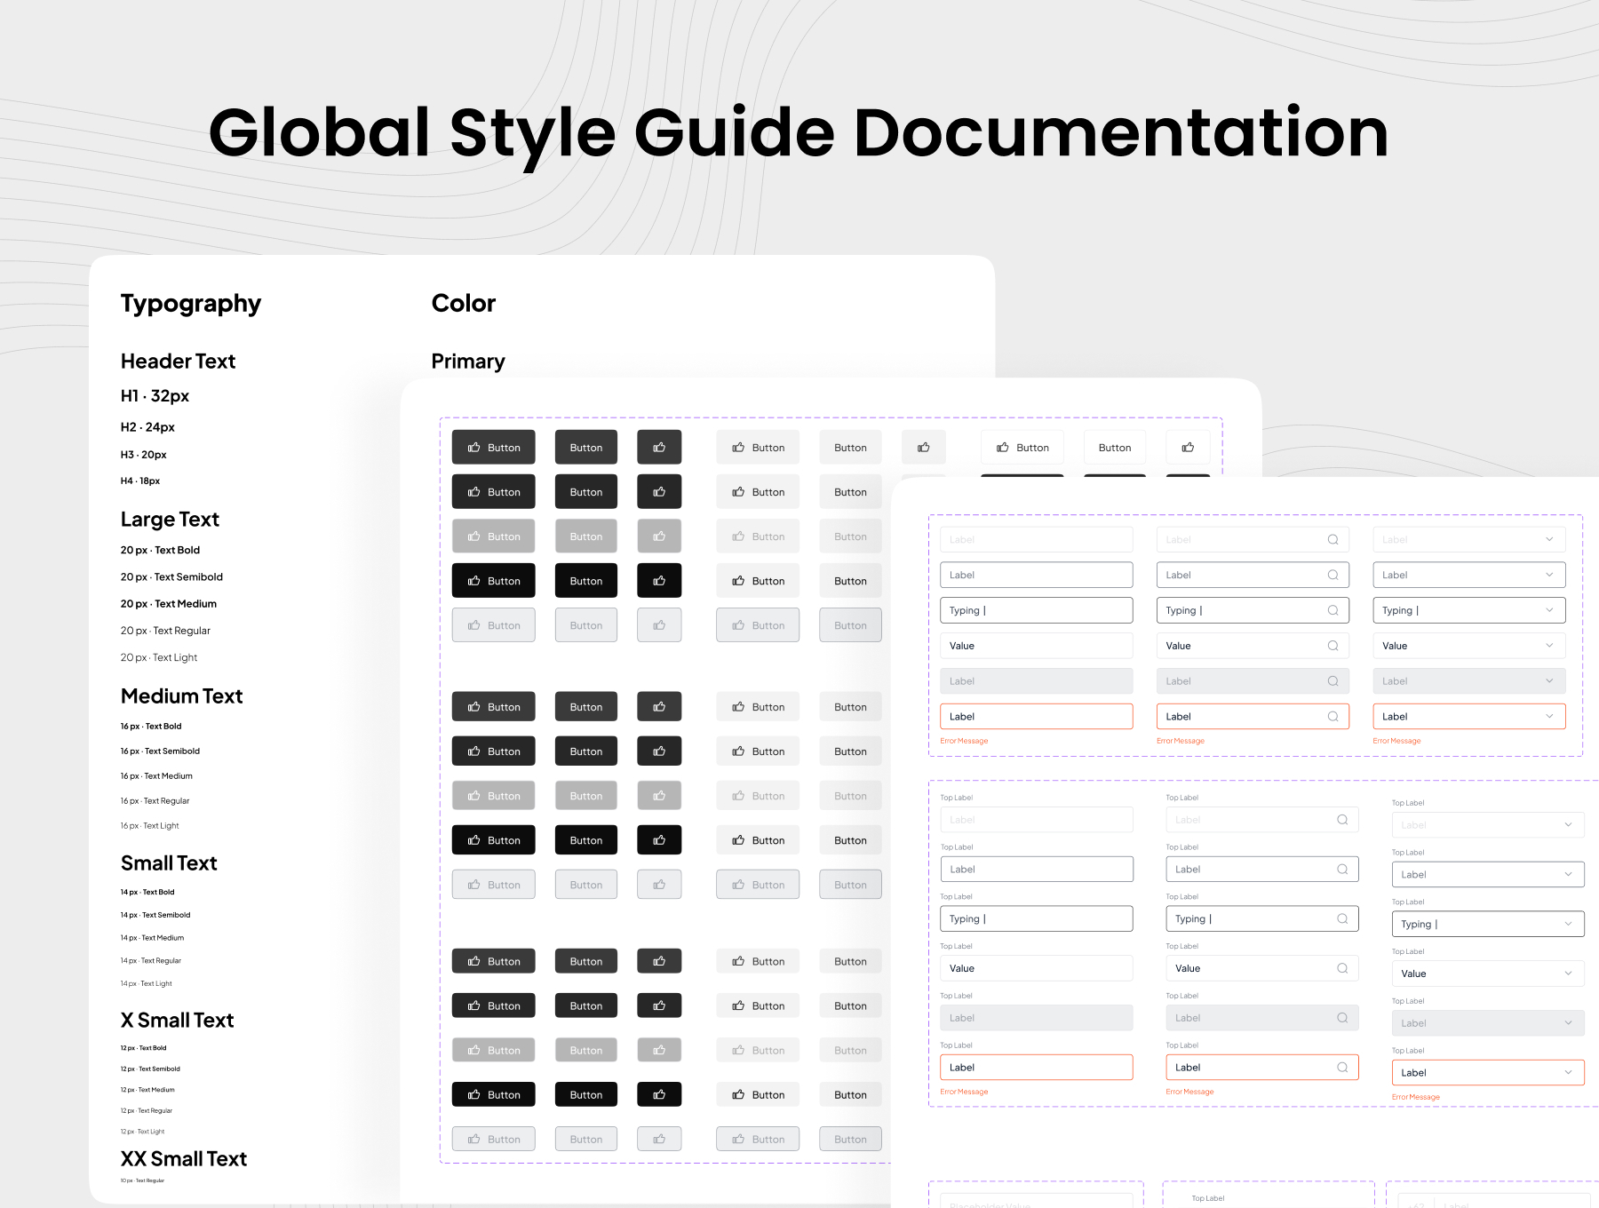Click the search icon in the unlabeled Value field
The image size is (1599, 1208).
coord(1332,646)
